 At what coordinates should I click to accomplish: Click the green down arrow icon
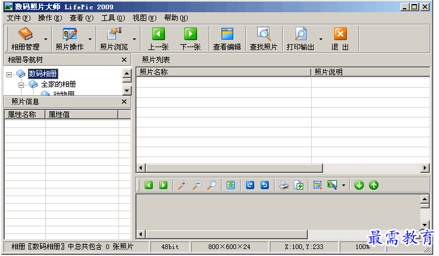[x=359, y=185]
